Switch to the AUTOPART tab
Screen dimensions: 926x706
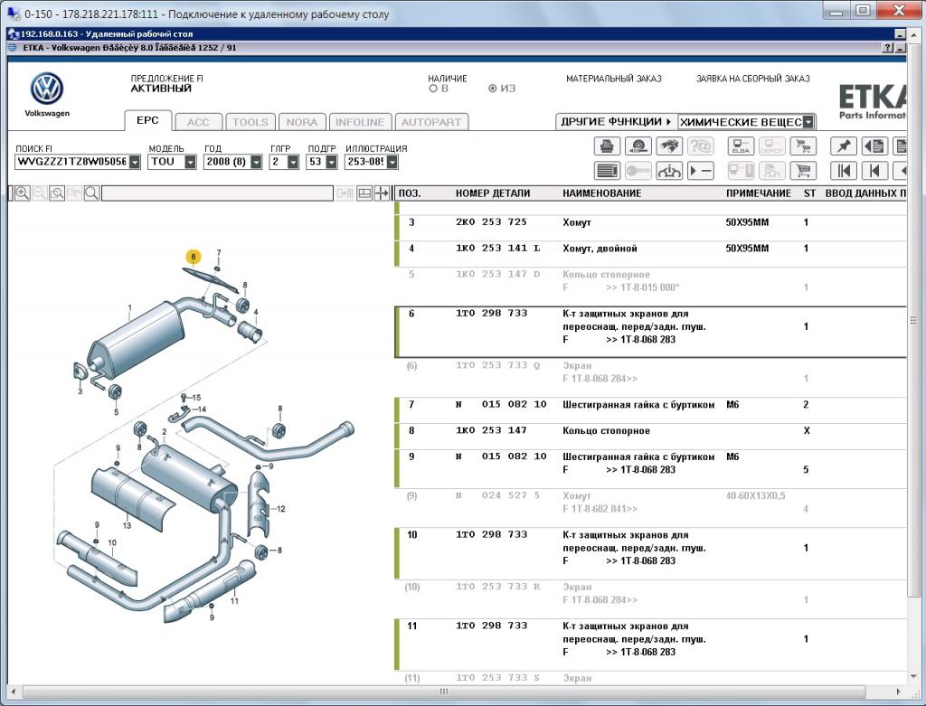coord(431,122)
